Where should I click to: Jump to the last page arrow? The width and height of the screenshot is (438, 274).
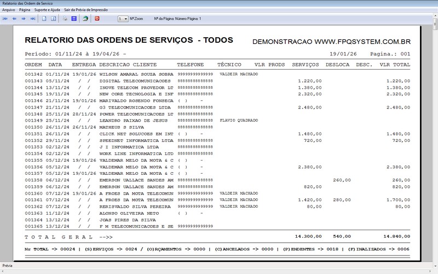33,19
